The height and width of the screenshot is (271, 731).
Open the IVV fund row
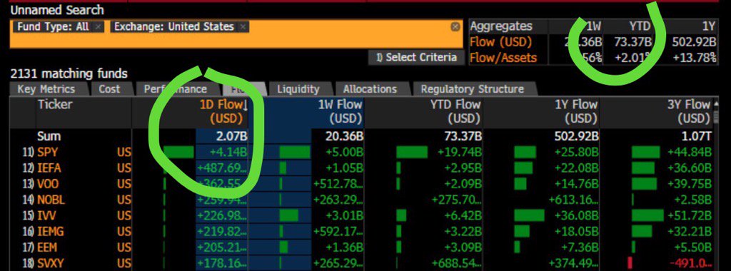click(x=362, y=216)
